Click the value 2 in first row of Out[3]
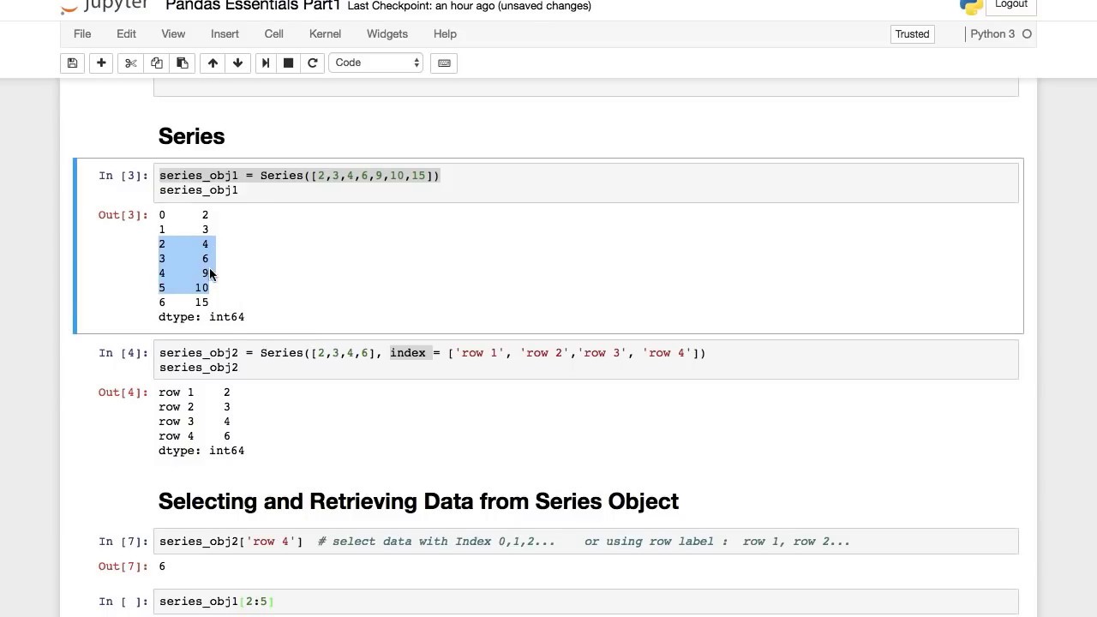 205,215
